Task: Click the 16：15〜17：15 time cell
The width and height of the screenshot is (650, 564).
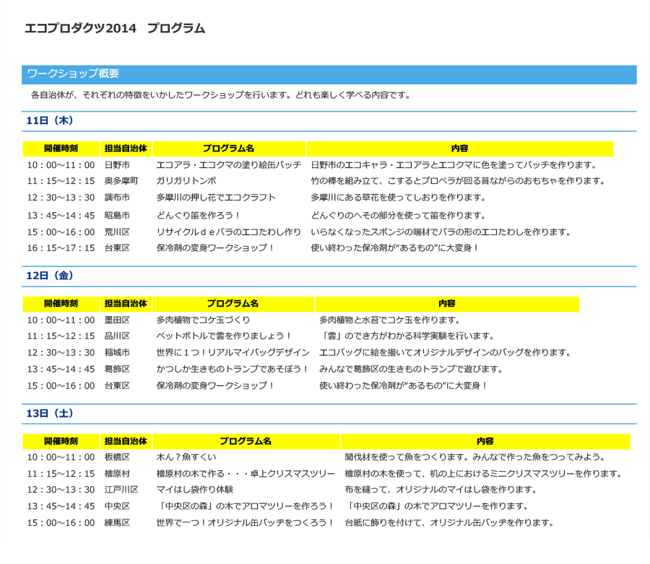Action: (61, 248)
